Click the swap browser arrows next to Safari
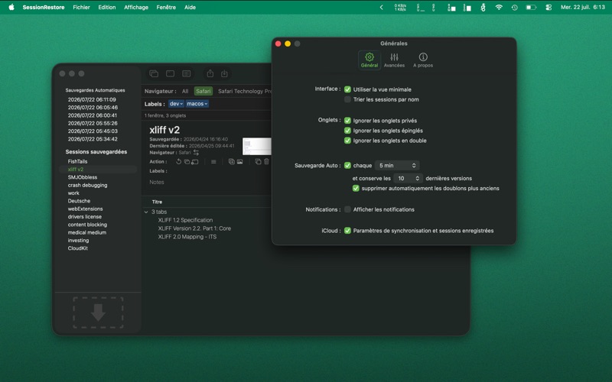Viewport: 612px width, 382px height. coord(196,152)
